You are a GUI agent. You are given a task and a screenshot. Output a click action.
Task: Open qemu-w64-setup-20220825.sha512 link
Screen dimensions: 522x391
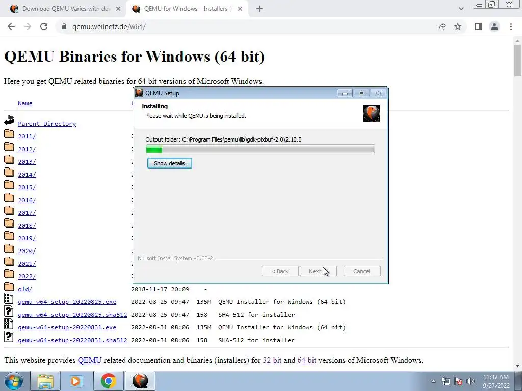[x=72, y=315]
